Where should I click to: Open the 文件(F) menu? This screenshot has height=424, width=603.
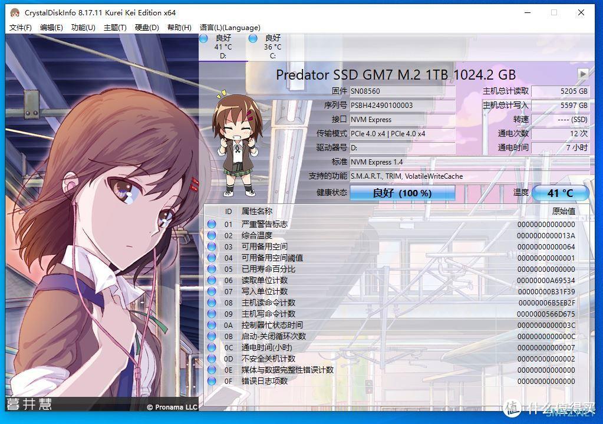click(21, 27)
